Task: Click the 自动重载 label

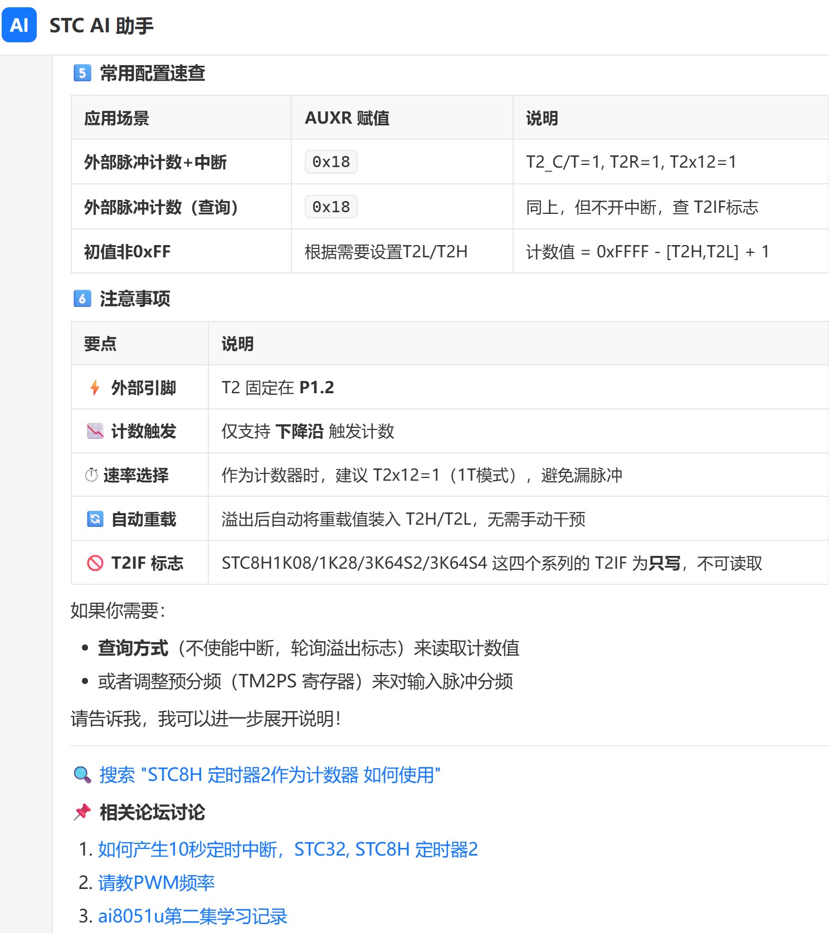Action: pyautogui.click(x=144, y=519)
